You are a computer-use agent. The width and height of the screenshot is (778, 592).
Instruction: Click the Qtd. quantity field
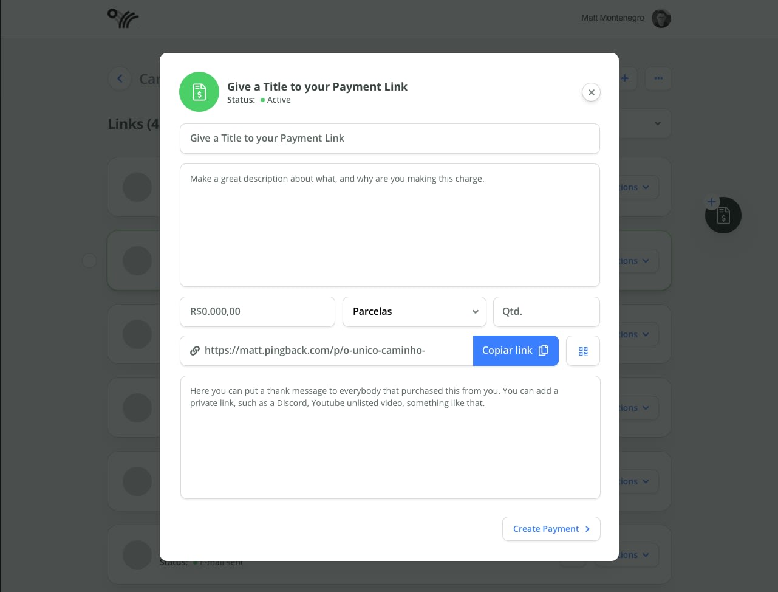(x=547, y=312)
